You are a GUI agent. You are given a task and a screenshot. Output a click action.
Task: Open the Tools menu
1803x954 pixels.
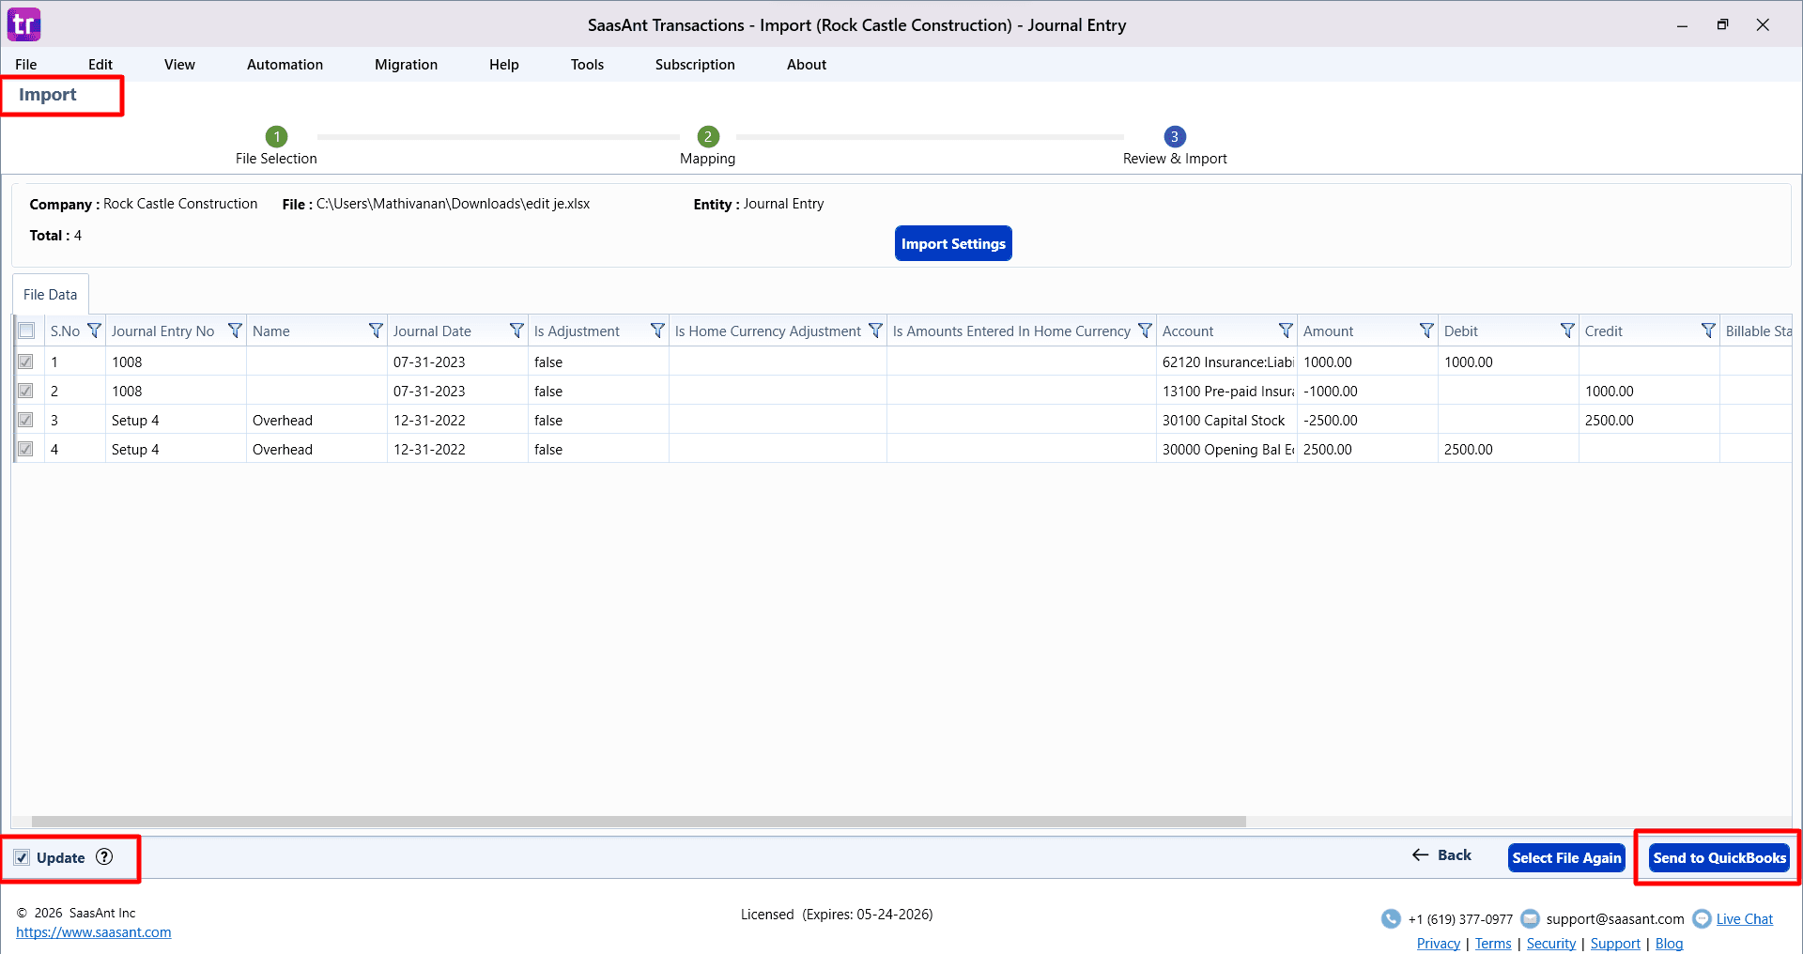coord(587,64)
